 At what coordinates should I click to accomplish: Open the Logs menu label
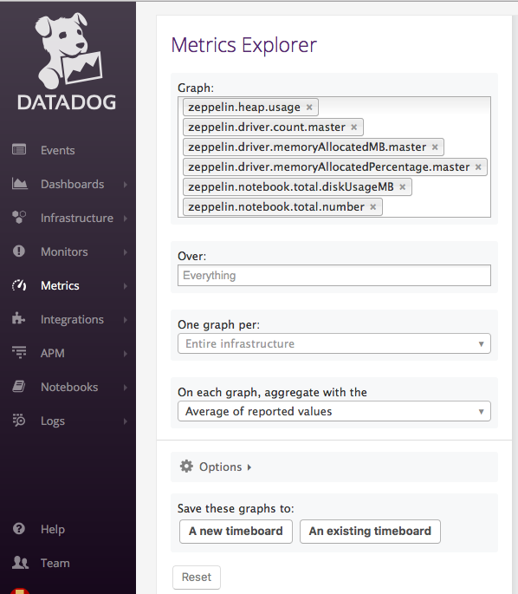click(x=53, y=421)
